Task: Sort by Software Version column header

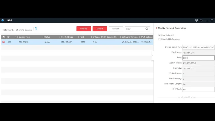Action: 130,37
